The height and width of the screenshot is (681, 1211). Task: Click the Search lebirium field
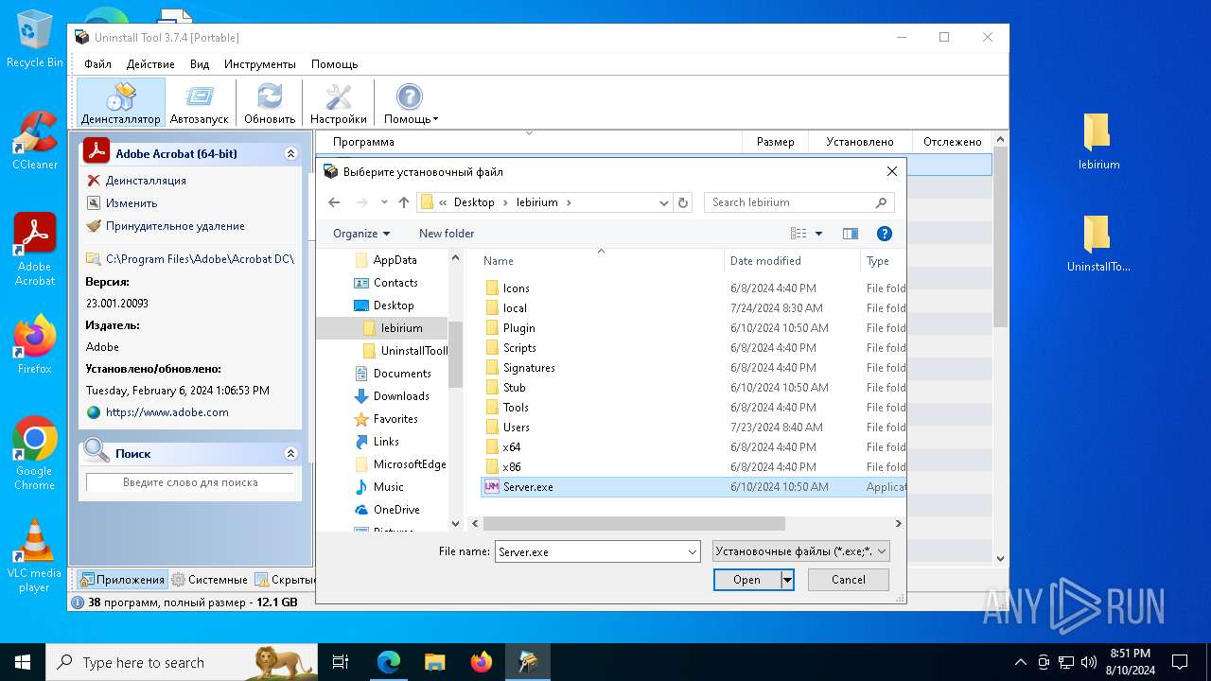799,202
